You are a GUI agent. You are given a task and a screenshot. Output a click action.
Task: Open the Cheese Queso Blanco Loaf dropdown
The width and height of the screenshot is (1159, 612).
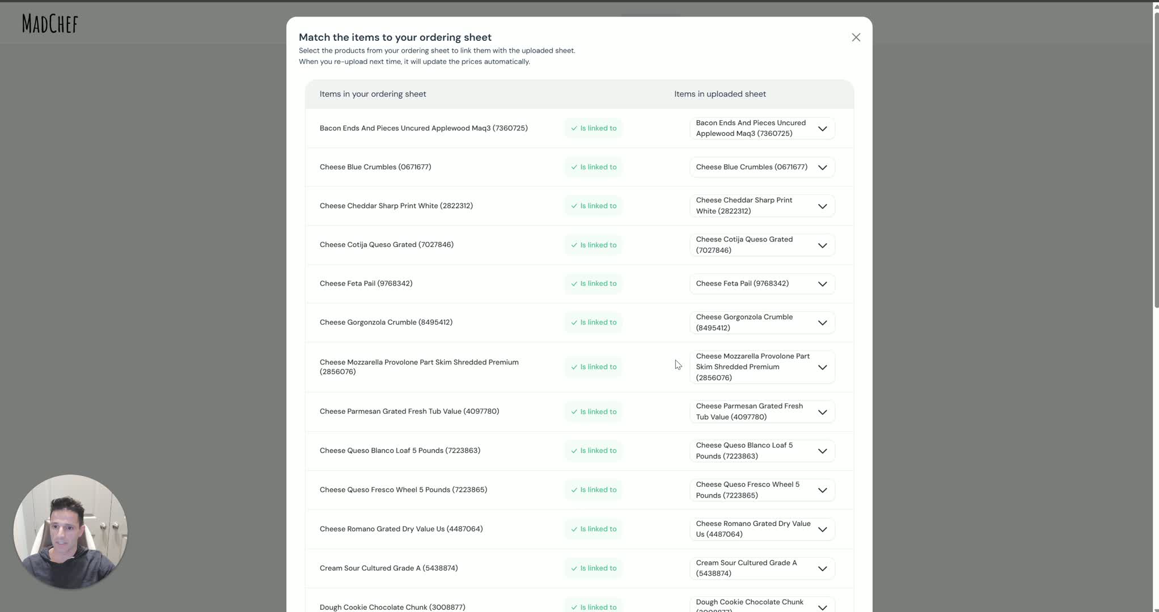click(x=762, y=451)
